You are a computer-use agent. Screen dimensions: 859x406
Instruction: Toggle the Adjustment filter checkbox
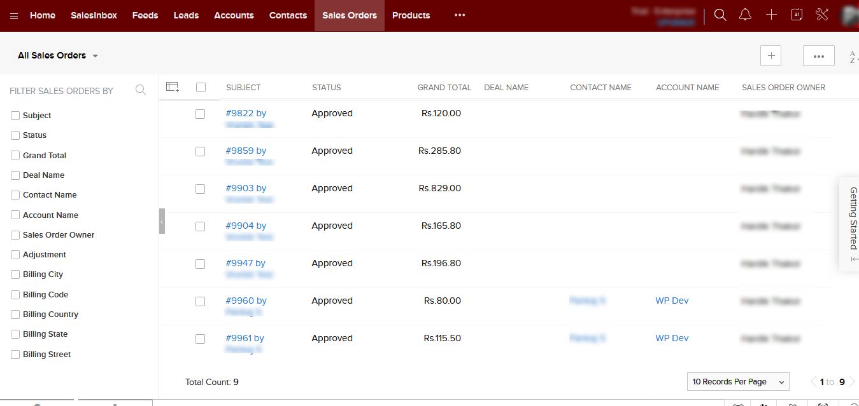(15, 254)
